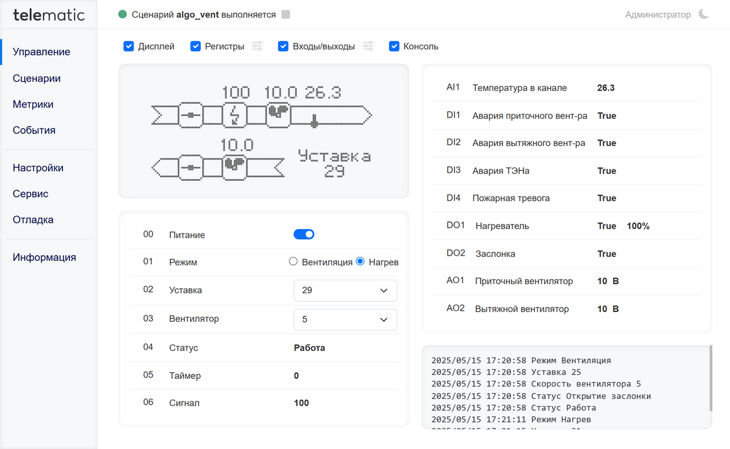Click AI1 Температура в канале row

click(566, 88)
